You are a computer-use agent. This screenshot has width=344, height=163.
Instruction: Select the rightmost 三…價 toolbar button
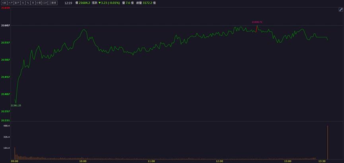point(53,3)
